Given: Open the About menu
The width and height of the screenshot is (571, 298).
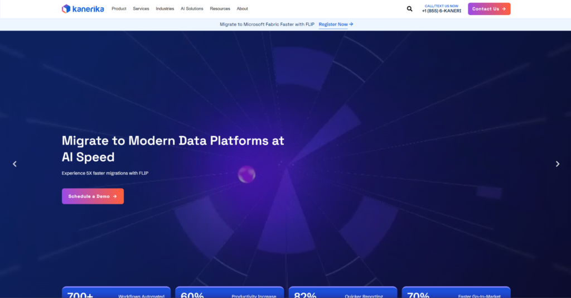Looking at the screenshot, I should [x=242, y=9].
